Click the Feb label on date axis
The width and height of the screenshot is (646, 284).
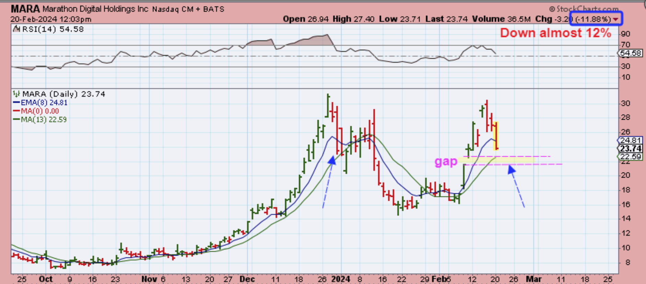point(439,279)
